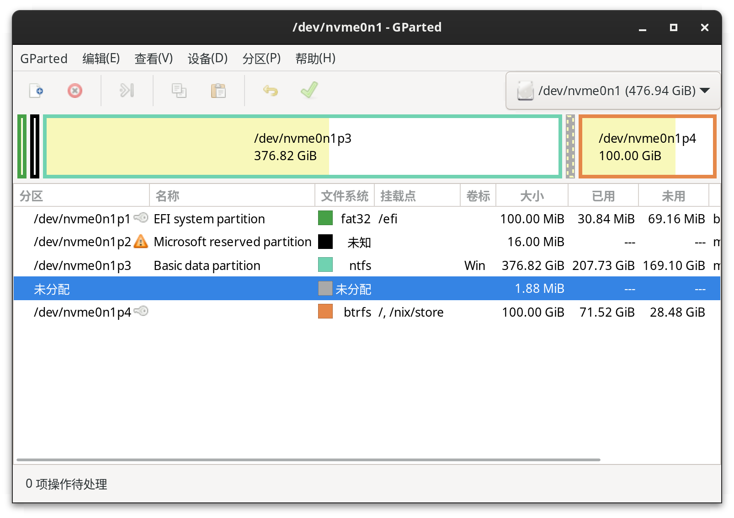This screenshot has height=518, width=734.
Task: Click the gray unallocated color square
Action: (325, 288)
